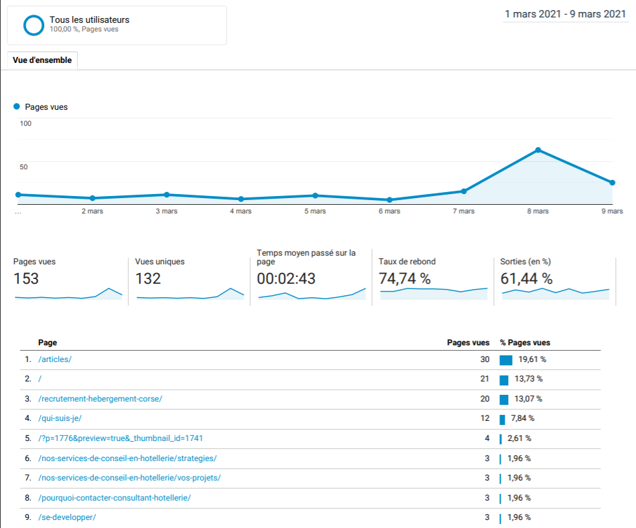Click the 8 mars peak data point

538,150
